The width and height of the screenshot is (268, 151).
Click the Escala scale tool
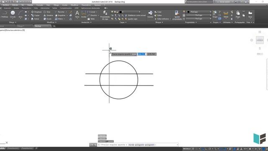tap(47, 19)
